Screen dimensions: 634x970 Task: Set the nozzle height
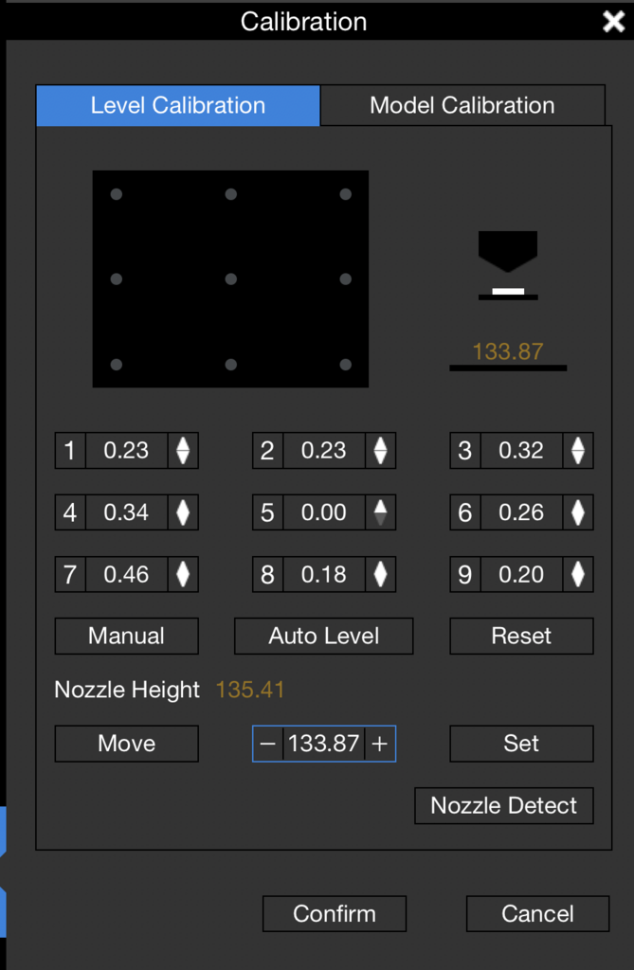click(521, 744)
